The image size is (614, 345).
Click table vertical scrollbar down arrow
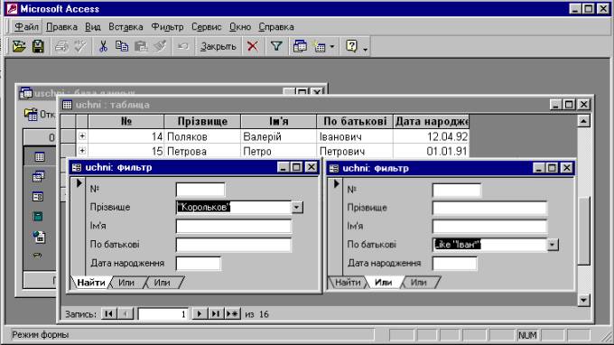[x=583, y=300]
